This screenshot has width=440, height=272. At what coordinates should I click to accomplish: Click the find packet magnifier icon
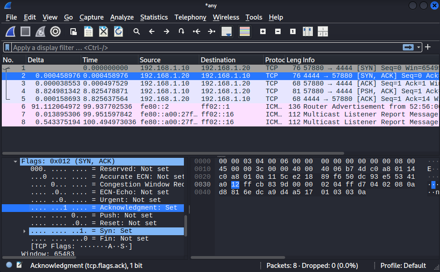coord(136,31)
